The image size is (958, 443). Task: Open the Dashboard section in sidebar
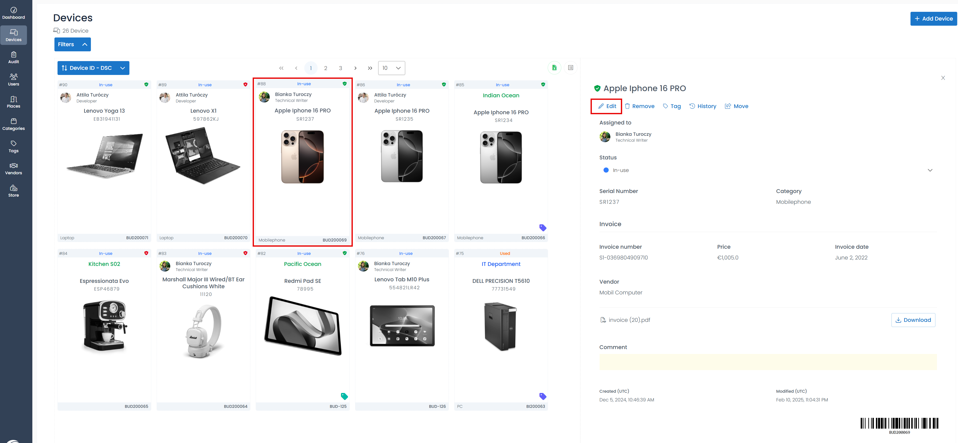[x=13, y=13]
